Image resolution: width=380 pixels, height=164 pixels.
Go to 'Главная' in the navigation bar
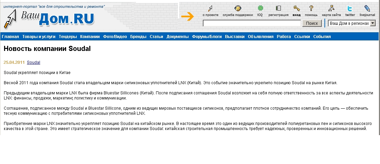point(10,37)
